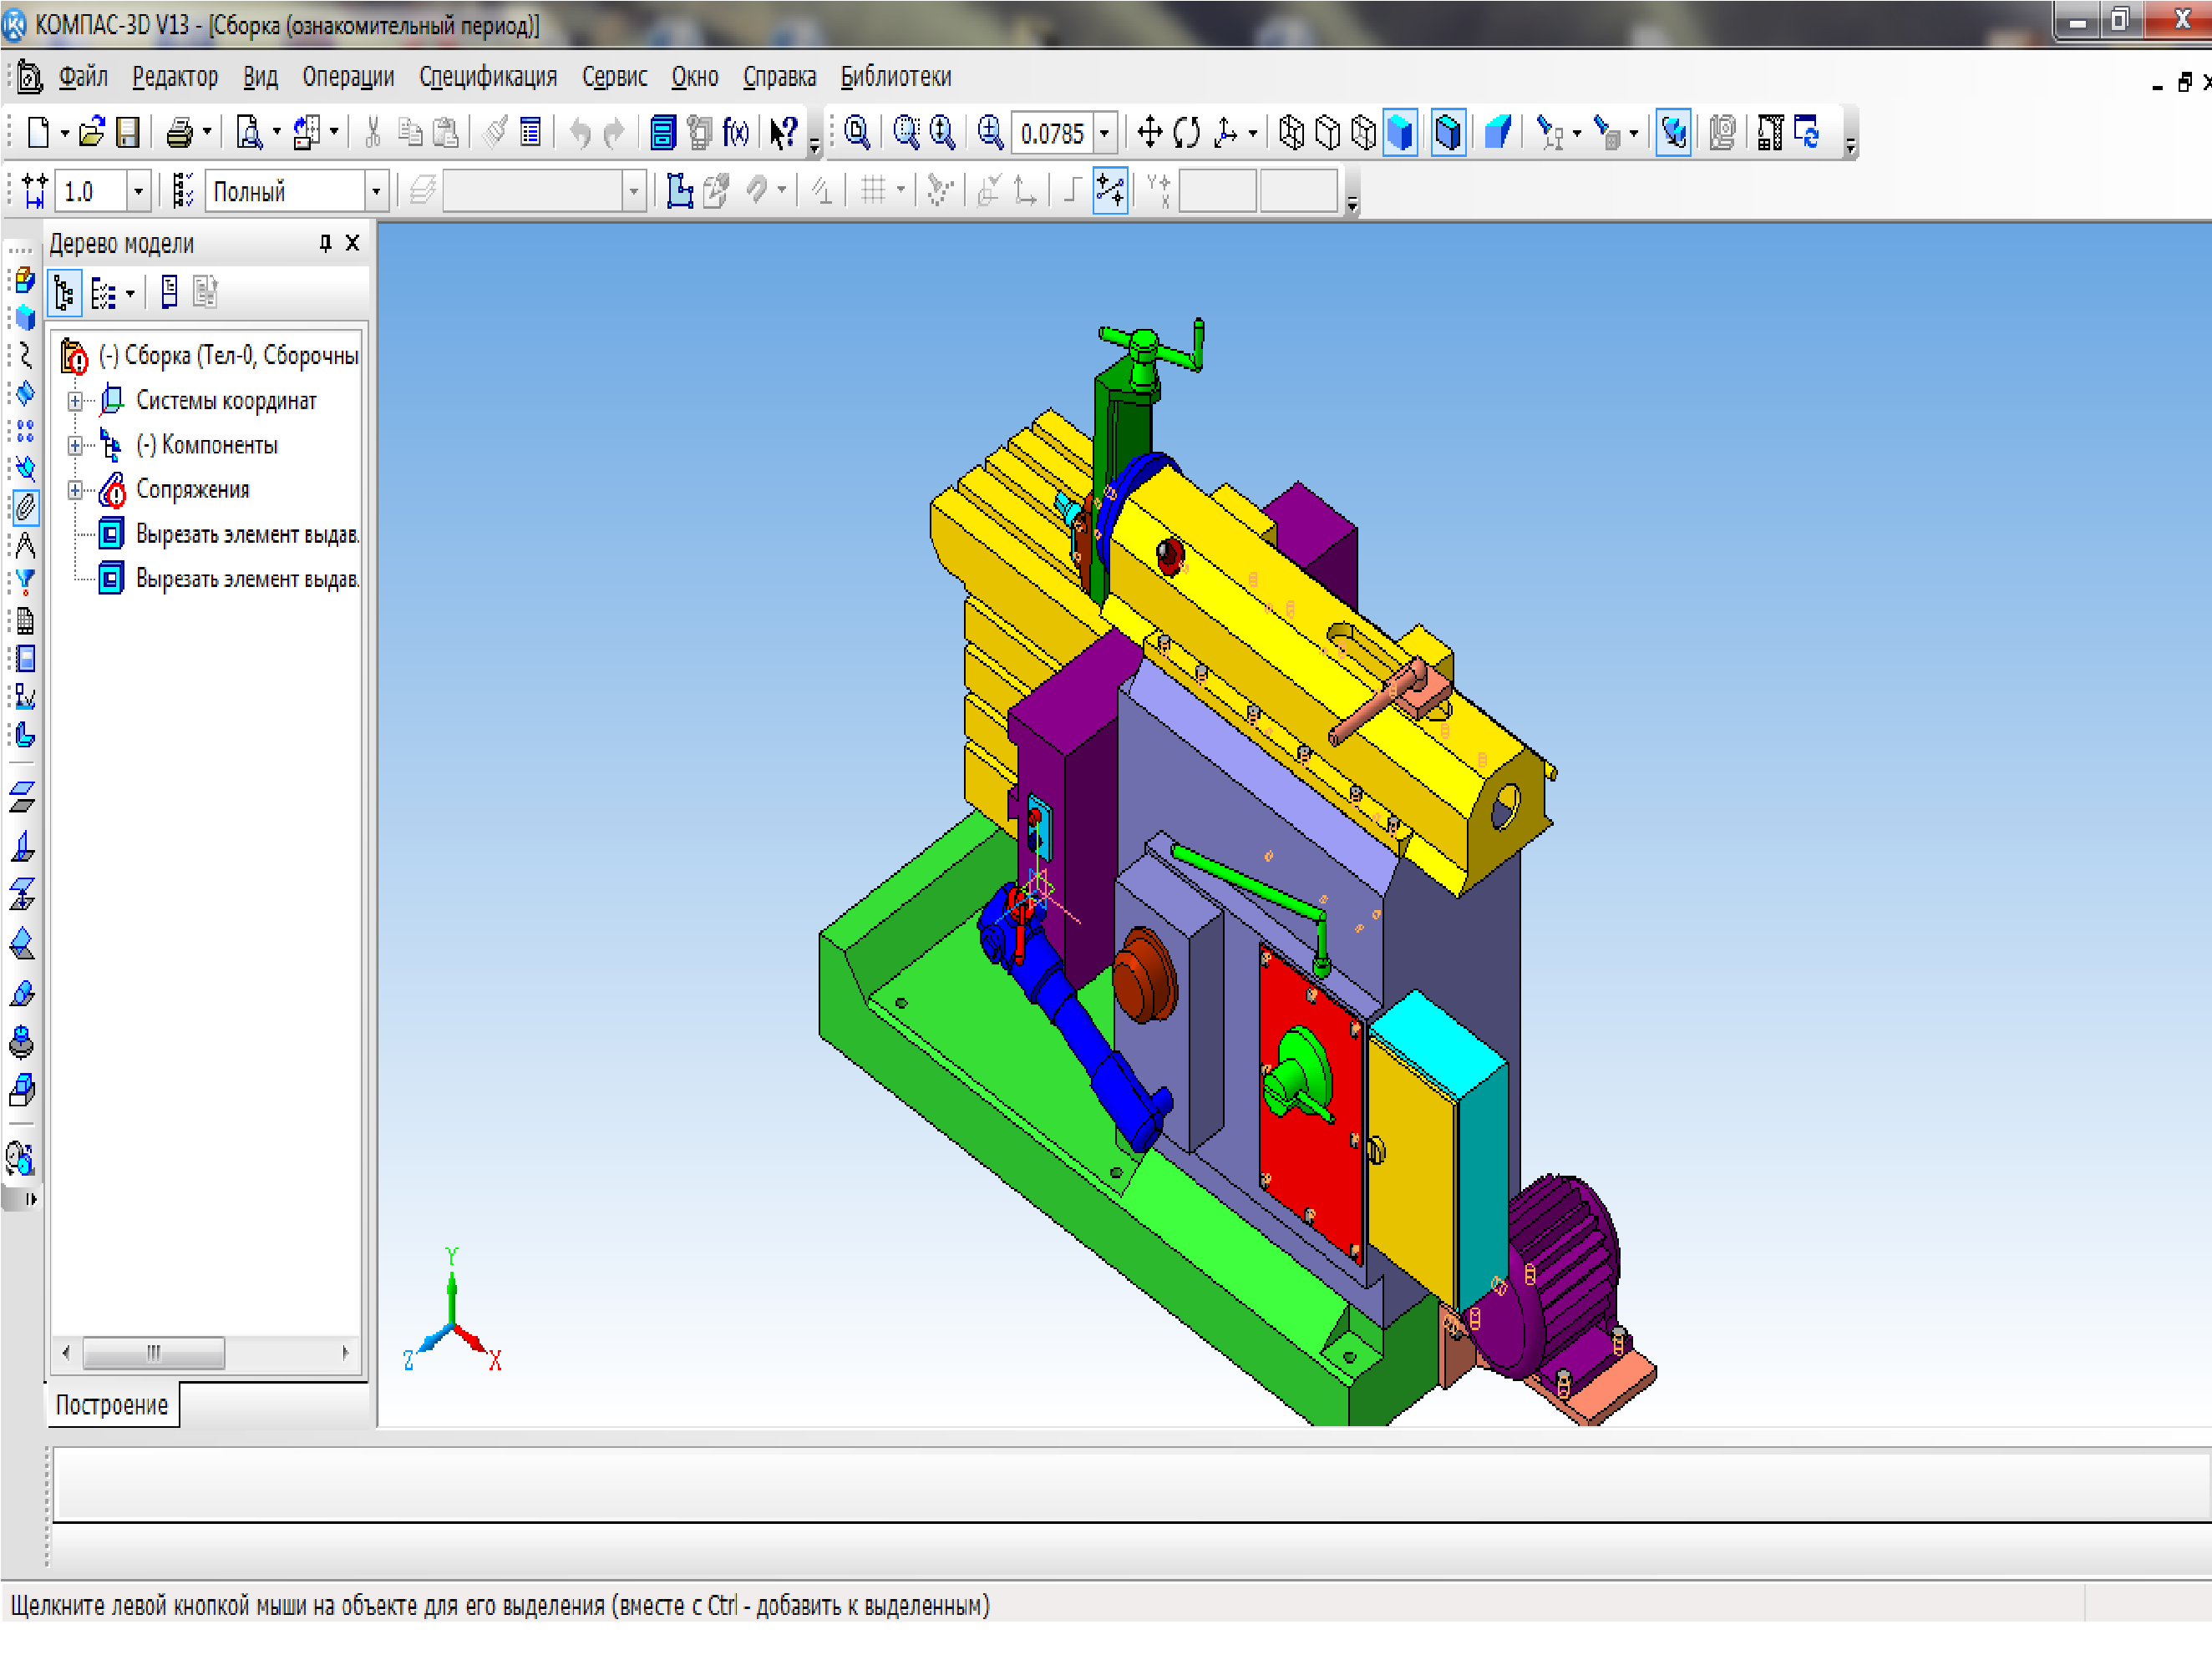The width and height of the screenshot is (2212, 1670).
Task: Open the Операции menu
Action: 348,77
